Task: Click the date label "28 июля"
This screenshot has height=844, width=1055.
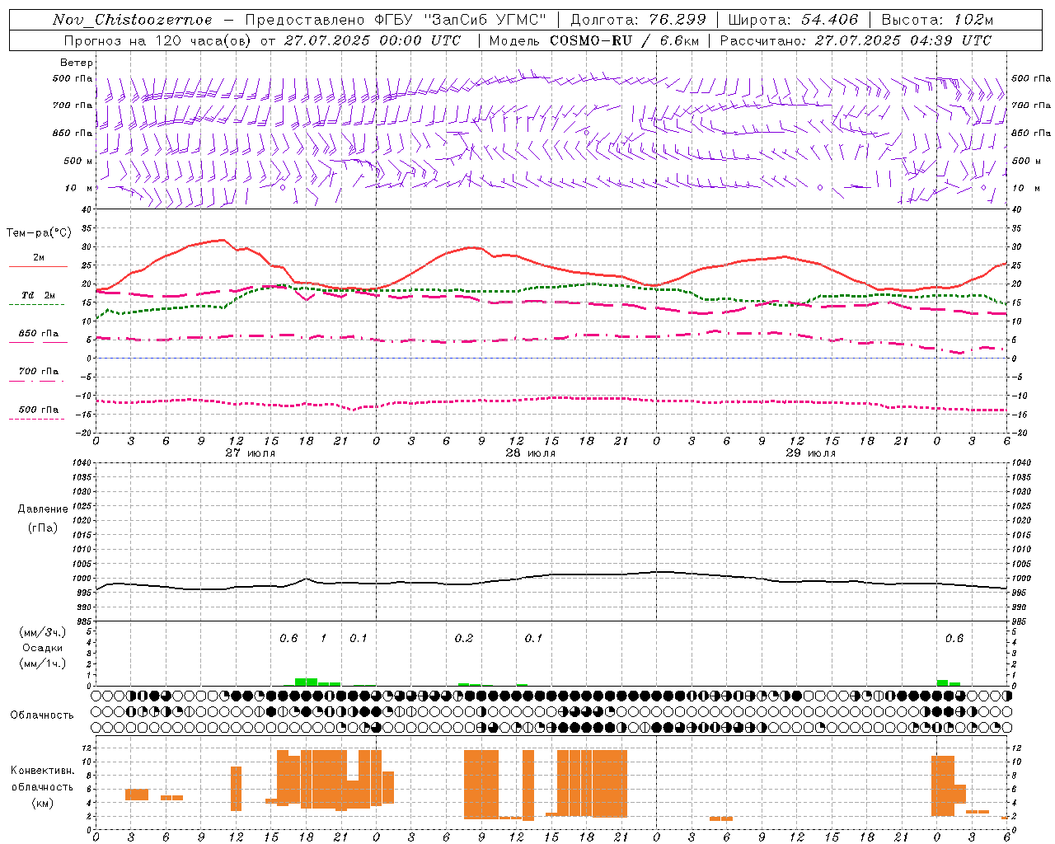Action: tap(531, 452)
